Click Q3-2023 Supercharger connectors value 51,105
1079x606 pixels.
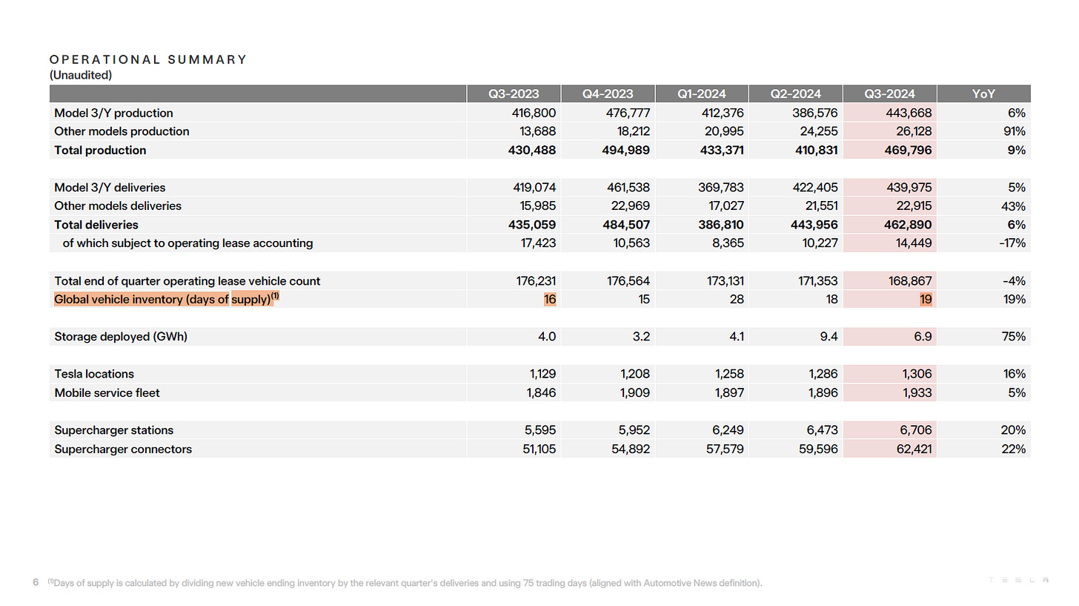pos(538,449)
